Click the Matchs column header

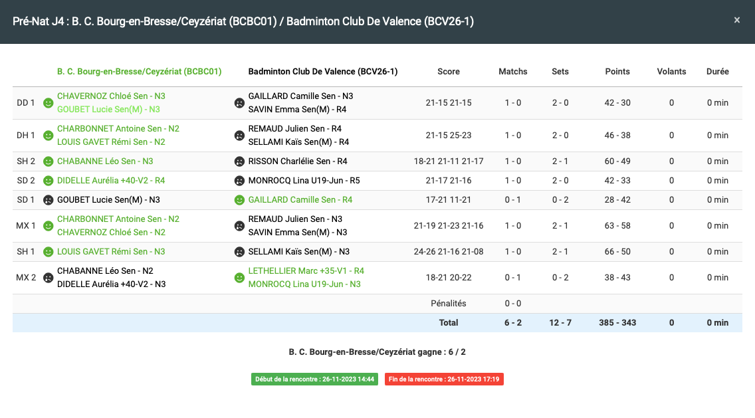pyautogui.click(x=513, y=71)
